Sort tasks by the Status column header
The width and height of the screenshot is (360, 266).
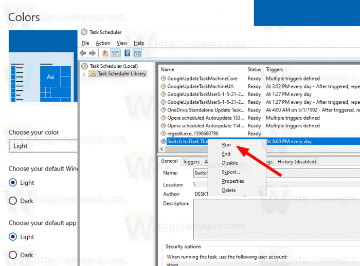(x=254, y=69)
